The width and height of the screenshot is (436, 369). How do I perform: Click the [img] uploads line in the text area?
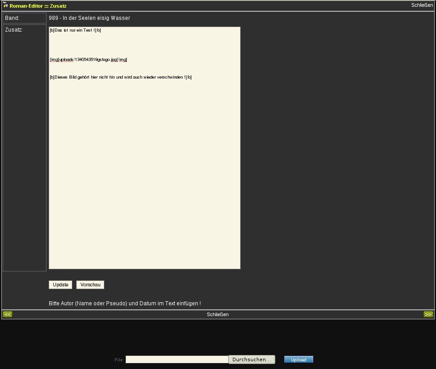(x=88, y=60)
